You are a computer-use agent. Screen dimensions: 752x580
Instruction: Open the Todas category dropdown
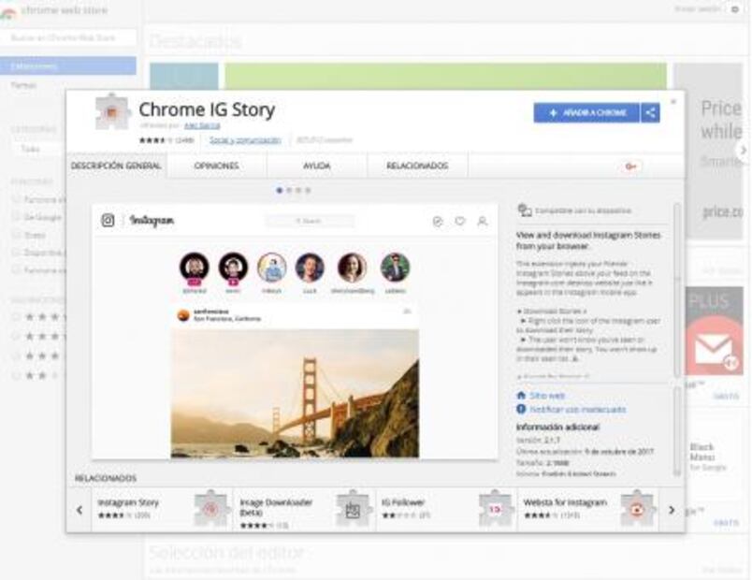[x=28, y=150]
